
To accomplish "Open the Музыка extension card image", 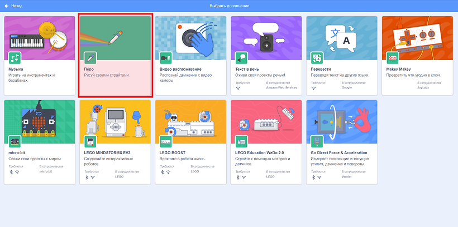I will [40, 38].
